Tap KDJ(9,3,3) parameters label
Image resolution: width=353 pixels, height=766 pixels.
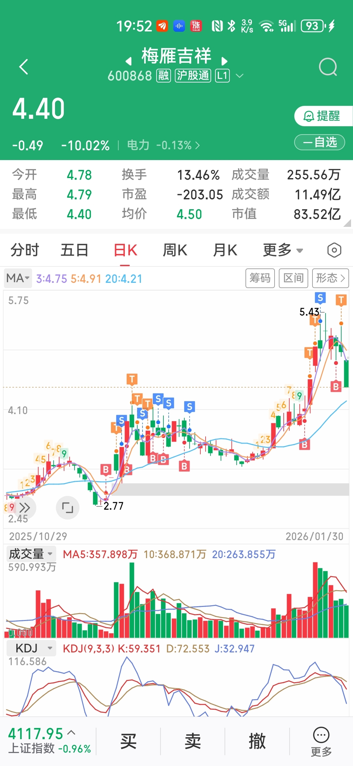pyautogui.click(x=88, y=648)
